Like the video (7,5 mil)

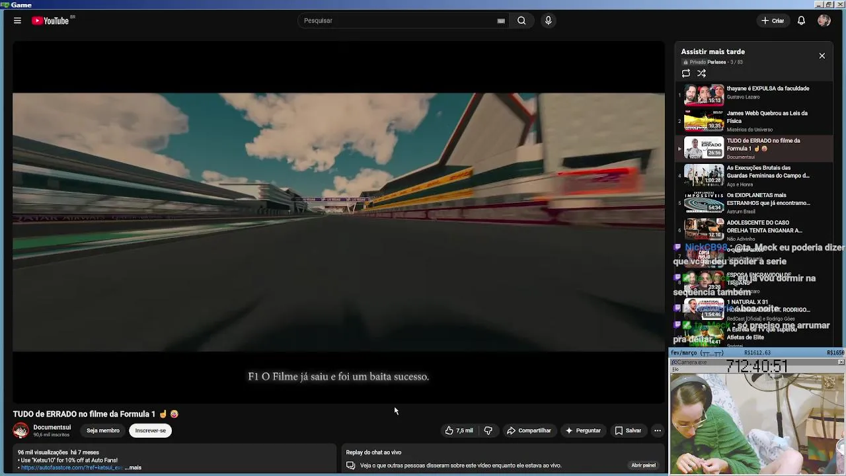(x=459, y=430)
